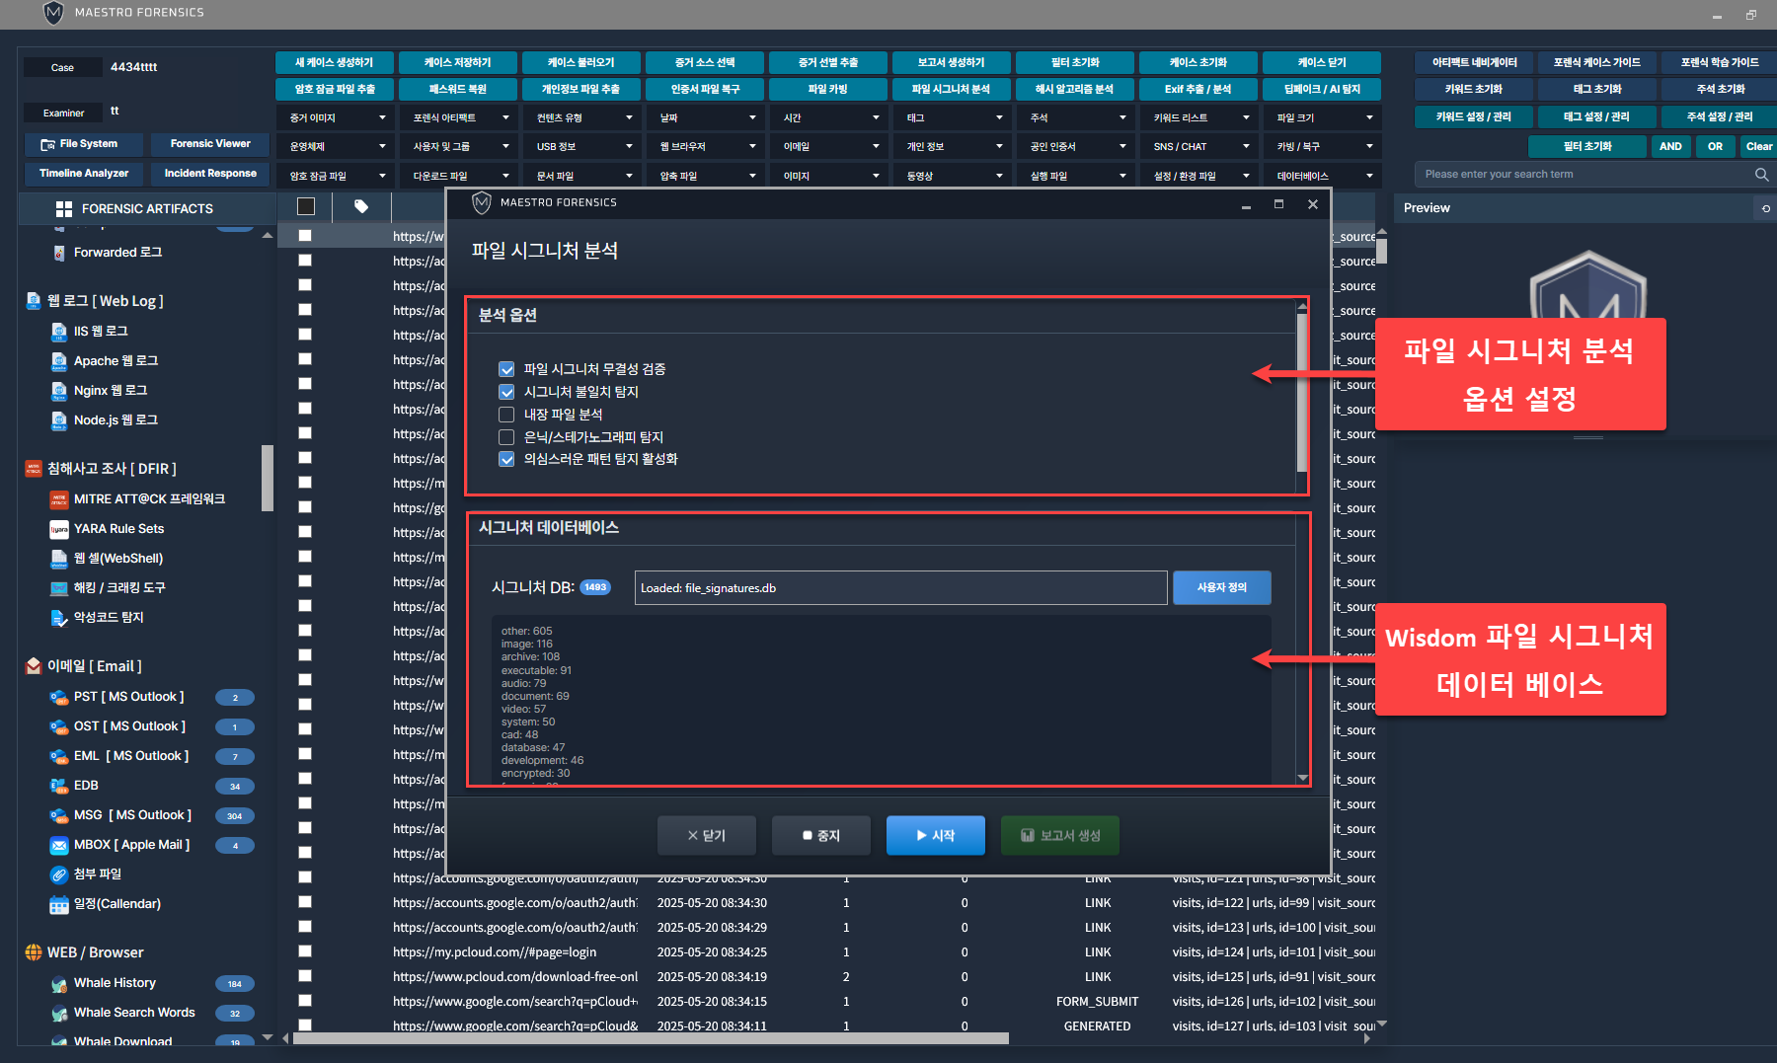Click the MITRE ATT@CK framework icon

coord(59,499)
